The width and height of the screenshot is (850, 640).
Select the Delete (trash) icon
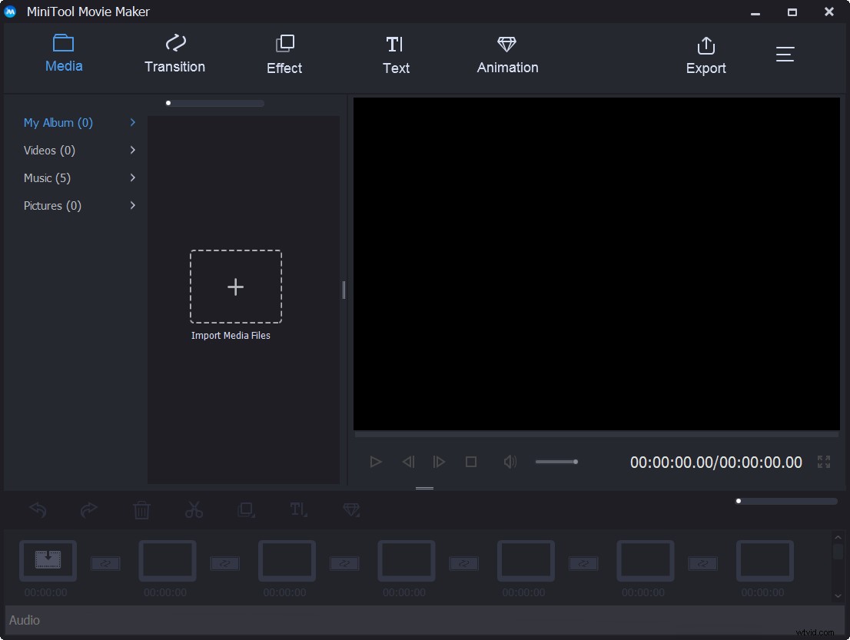pos(141,509)
